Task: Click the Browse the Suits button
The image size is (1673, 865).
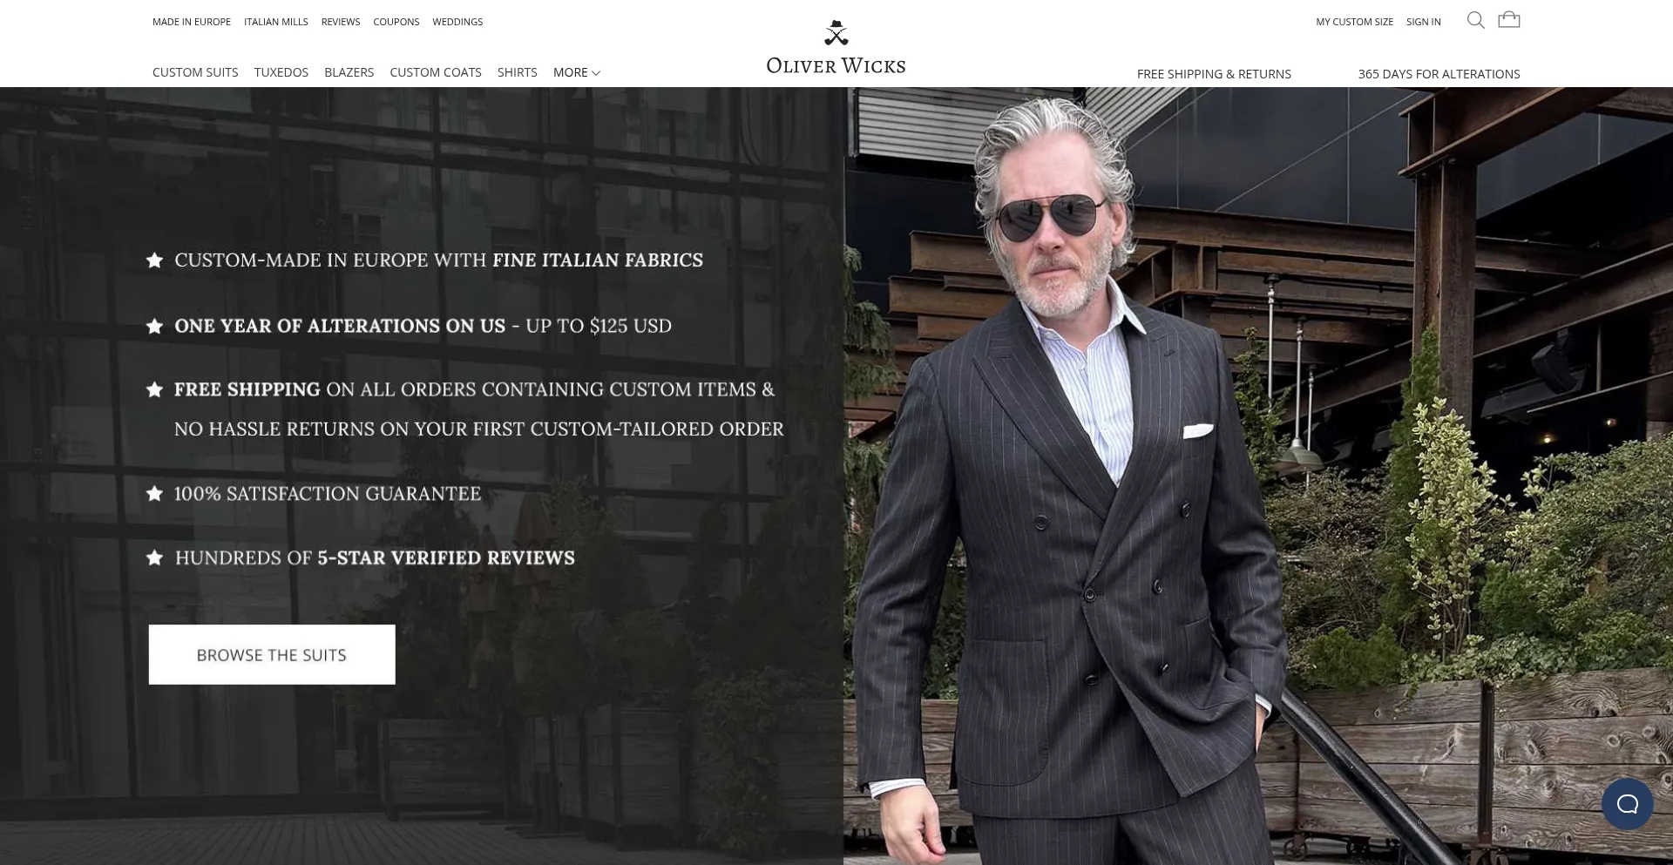Action: pyautogui.click(x=272, y=654)
